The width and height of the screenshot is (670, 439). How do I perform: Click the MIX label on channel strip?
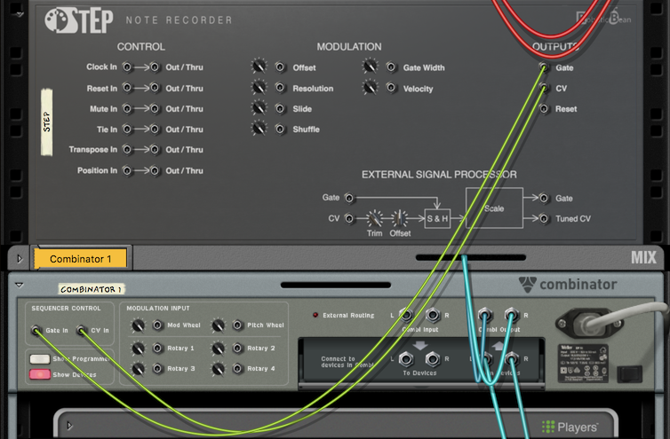point(643,257)
